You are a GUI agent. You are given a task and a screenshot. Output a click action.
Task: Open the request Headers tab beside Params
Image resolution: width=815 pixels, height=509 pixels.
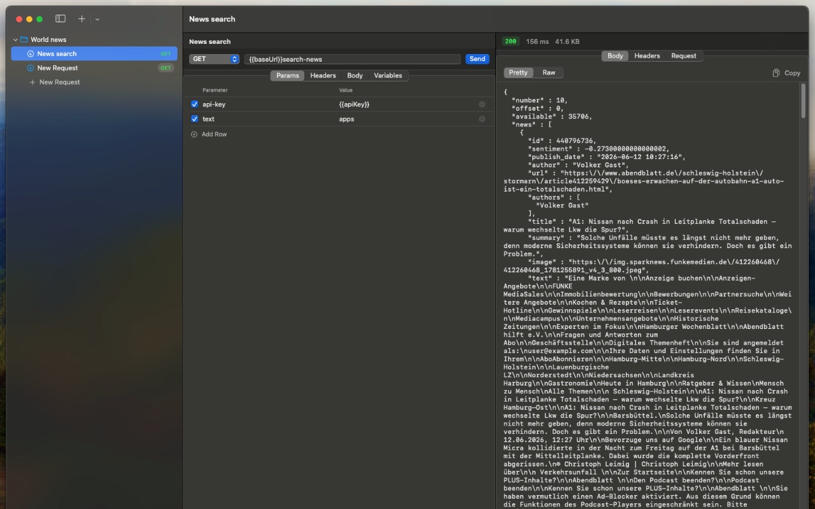coord(323,76)
